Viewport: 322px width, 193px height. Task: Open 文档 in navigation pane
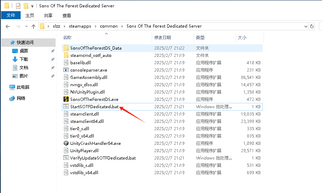[x=24, y=68]
